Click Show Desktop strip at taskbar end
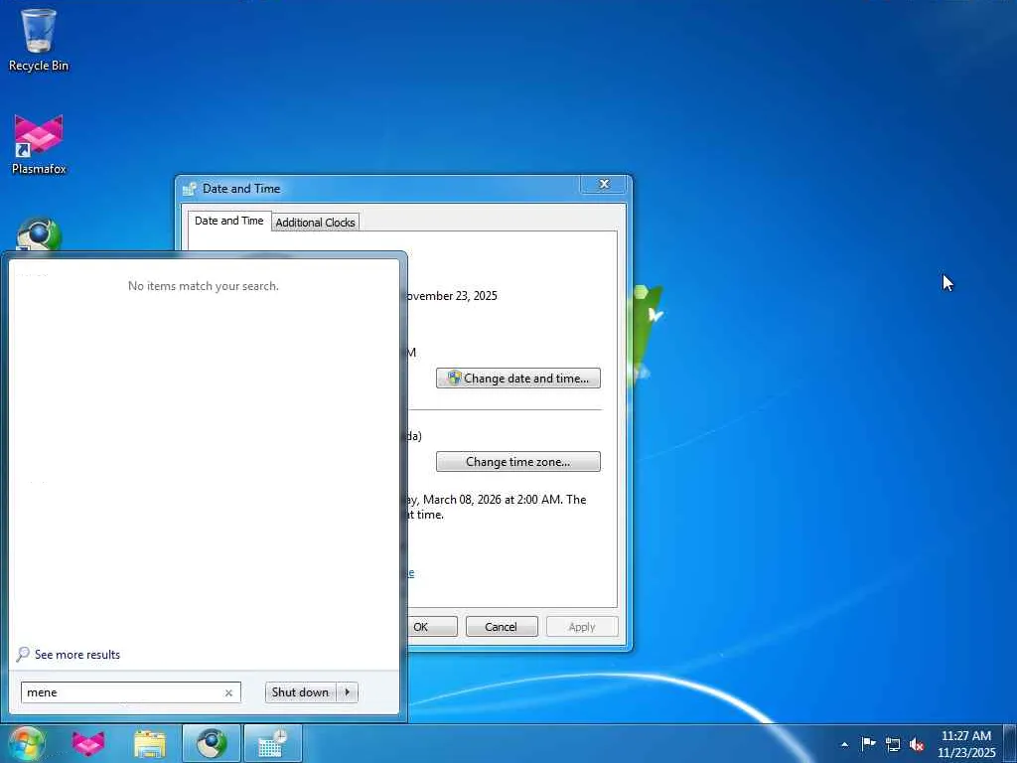Screen dimensions: 1017x763 (x=1010, y=743)
